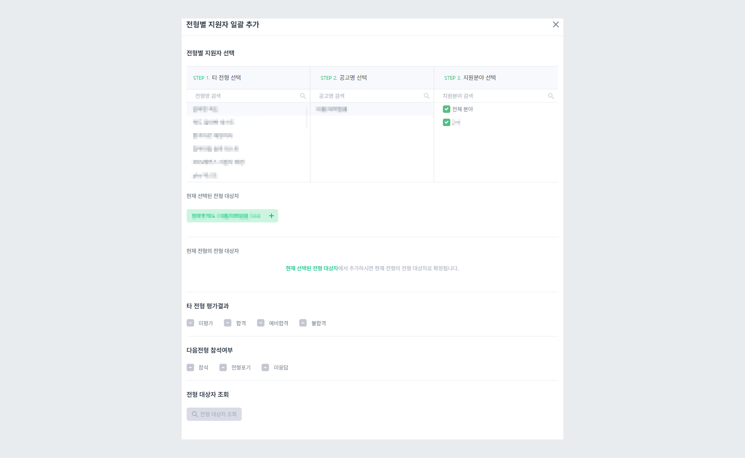Click the magnifier icon in 지원분야 검색 field

click(551, 95)
